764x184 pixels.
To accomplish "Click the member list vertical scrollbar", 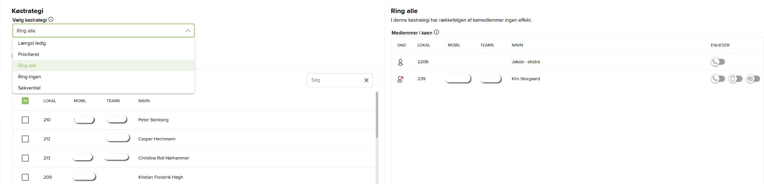I will [x=377, y=115].
